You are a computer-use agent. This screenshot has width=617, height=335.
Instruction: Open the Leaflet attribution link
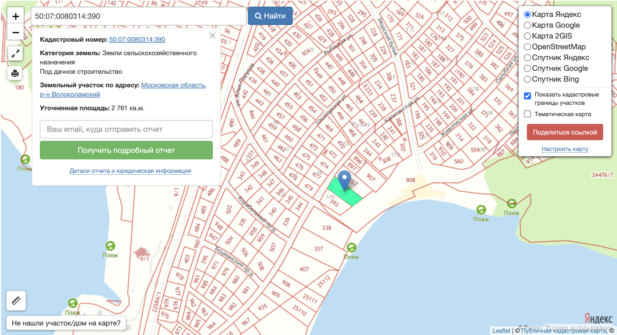(x=501, y=331)
